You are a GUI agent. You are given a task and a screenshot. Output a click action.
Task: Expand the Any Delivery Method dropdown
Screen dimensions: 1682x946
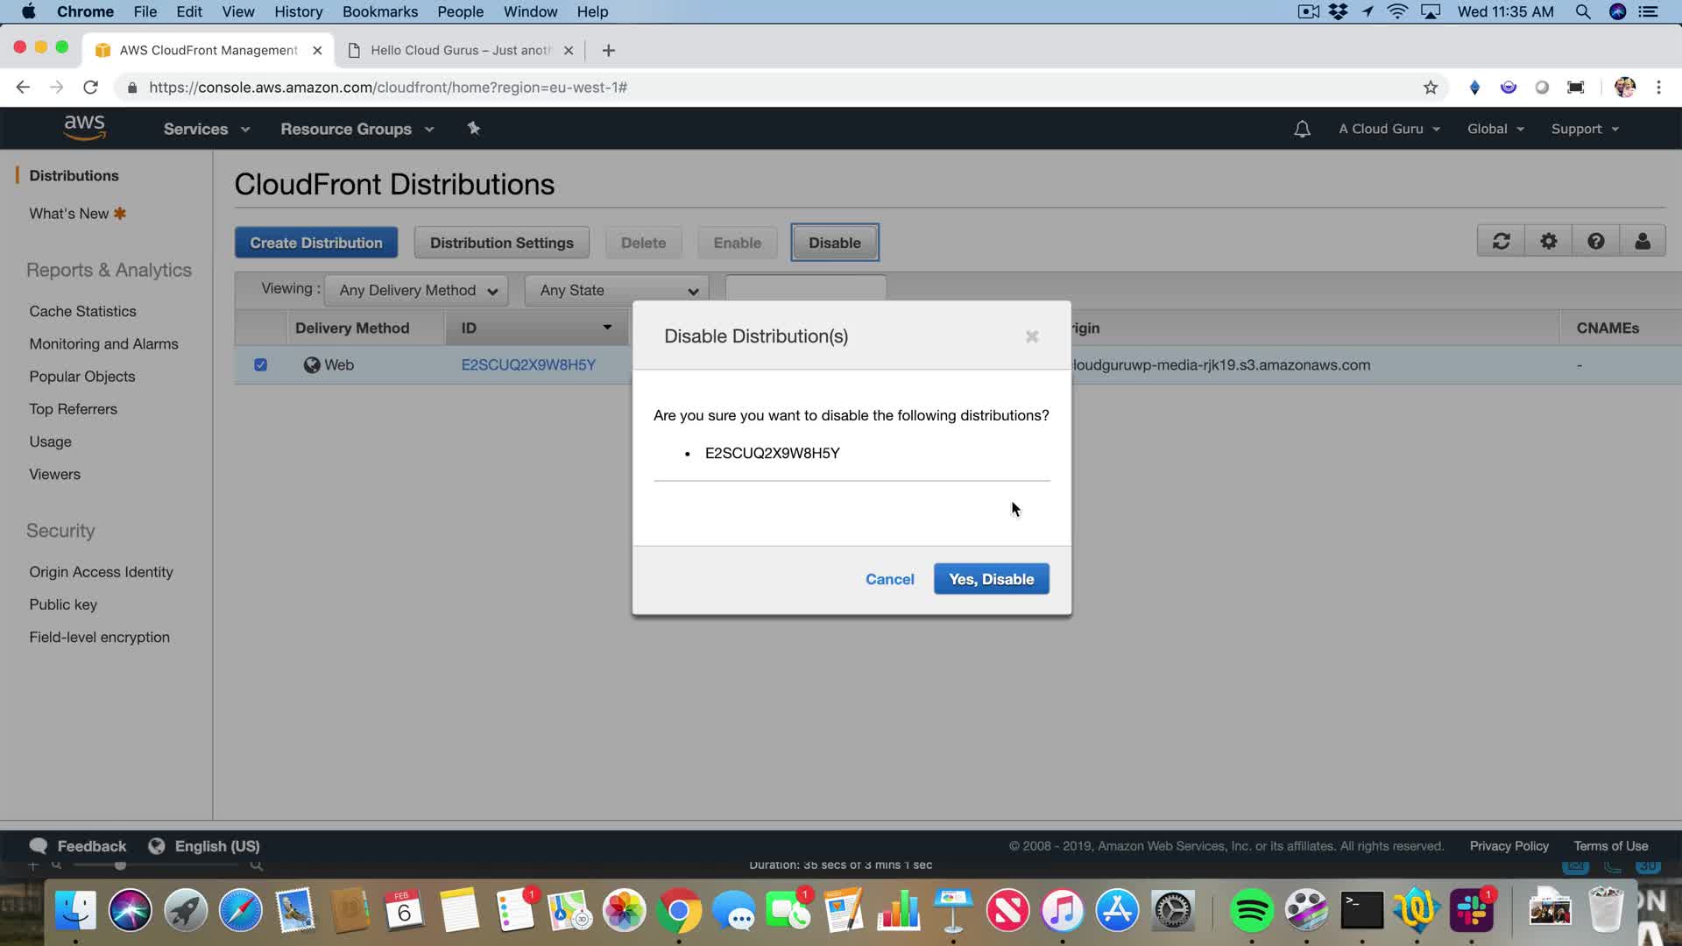click(x=418, y=290)
